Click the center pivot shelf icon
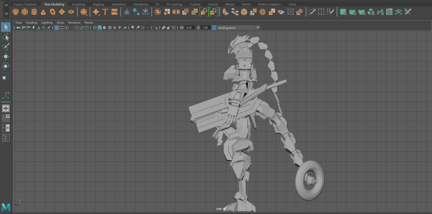The image size is (432, 214). click(x=127, y=12)
